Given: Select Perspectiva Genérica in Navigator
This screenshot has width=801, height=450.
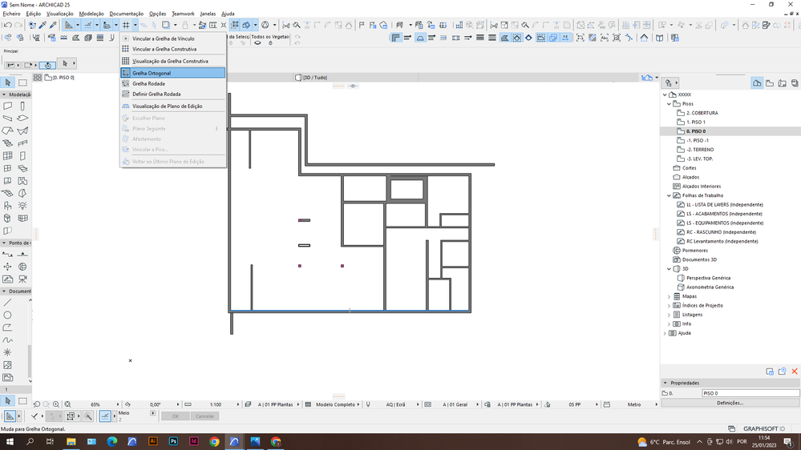Looking at the screenshot, I should (708, 278).
